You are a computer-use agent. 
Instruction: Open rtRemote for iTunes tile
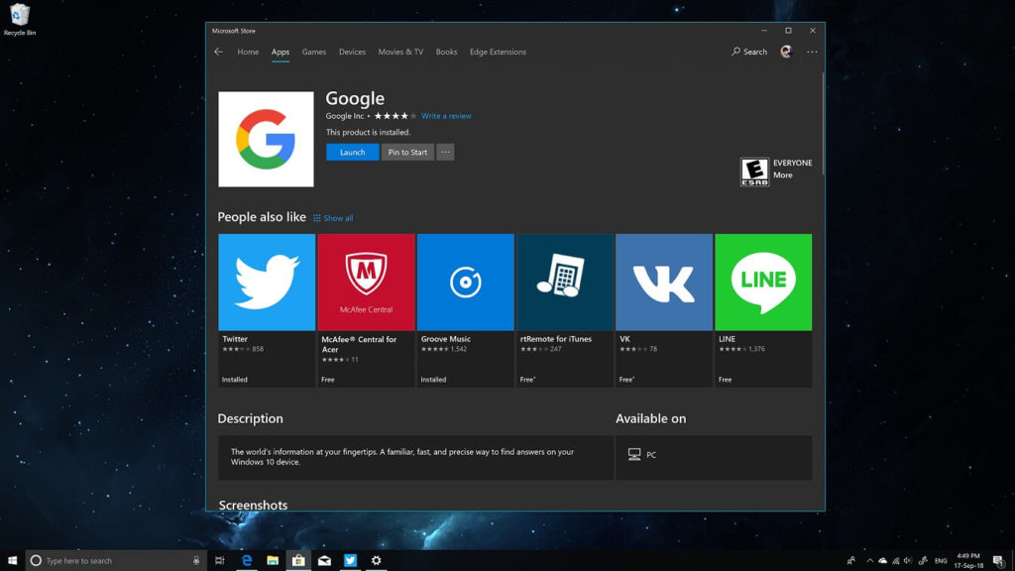tap(565, 282)
